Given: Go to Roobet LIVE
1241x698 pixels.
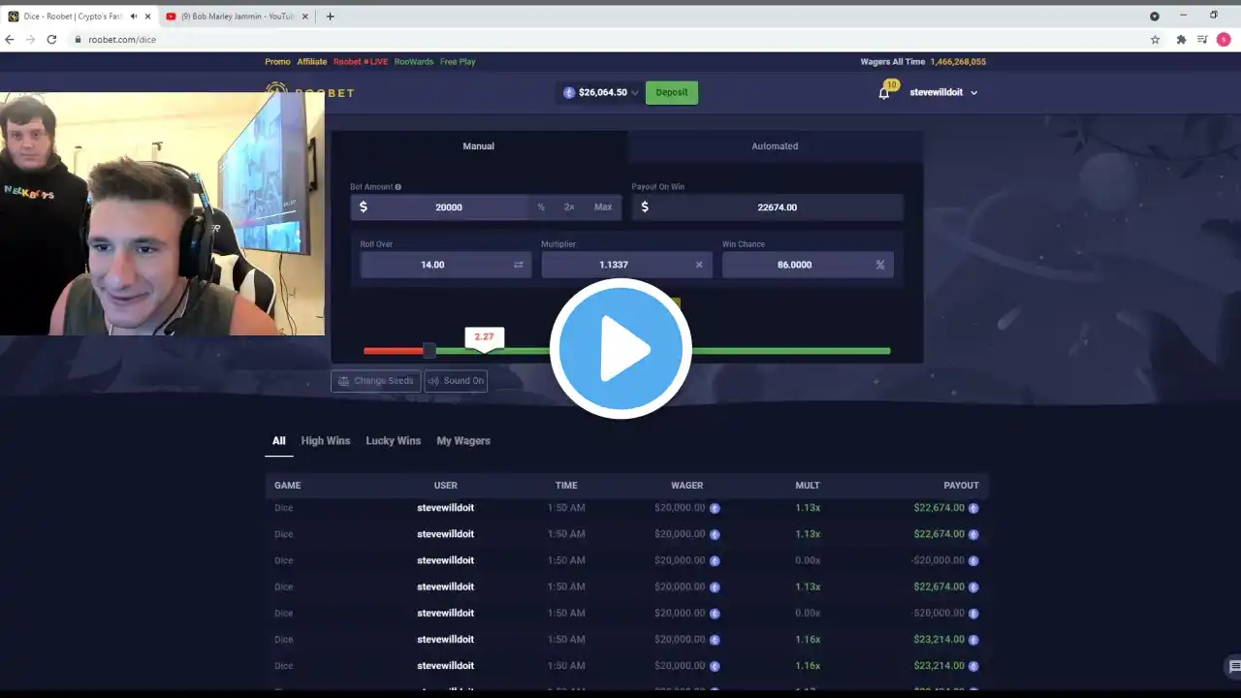Looking at the screenshot, I should pyautogui.click(x=361, y=62).
